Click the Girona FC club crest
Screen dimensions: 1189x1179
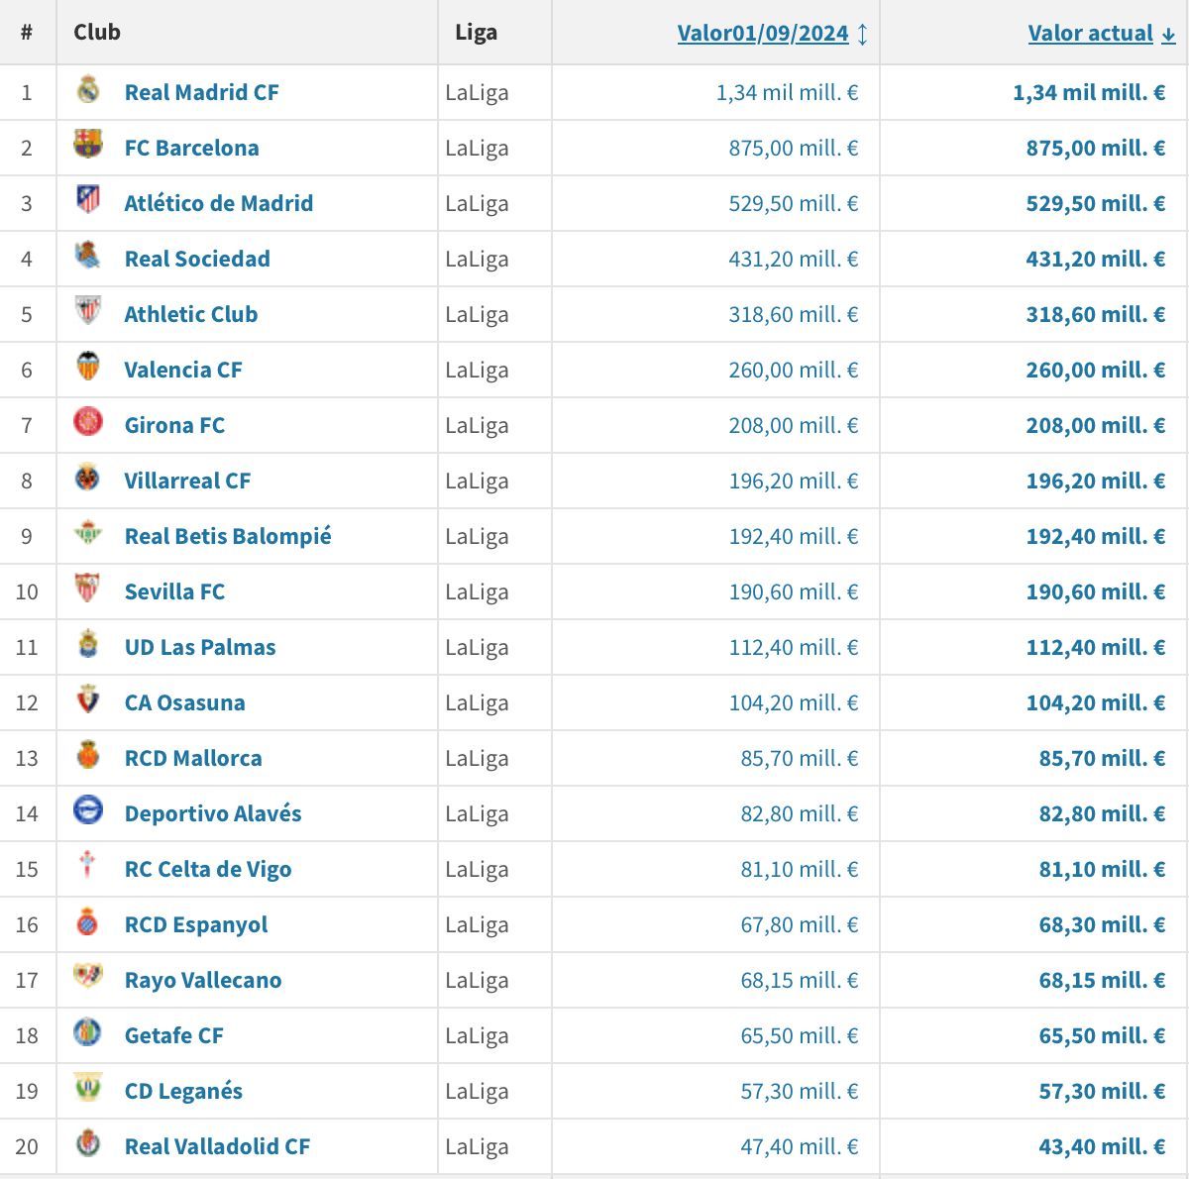click(x=90, y=425)
